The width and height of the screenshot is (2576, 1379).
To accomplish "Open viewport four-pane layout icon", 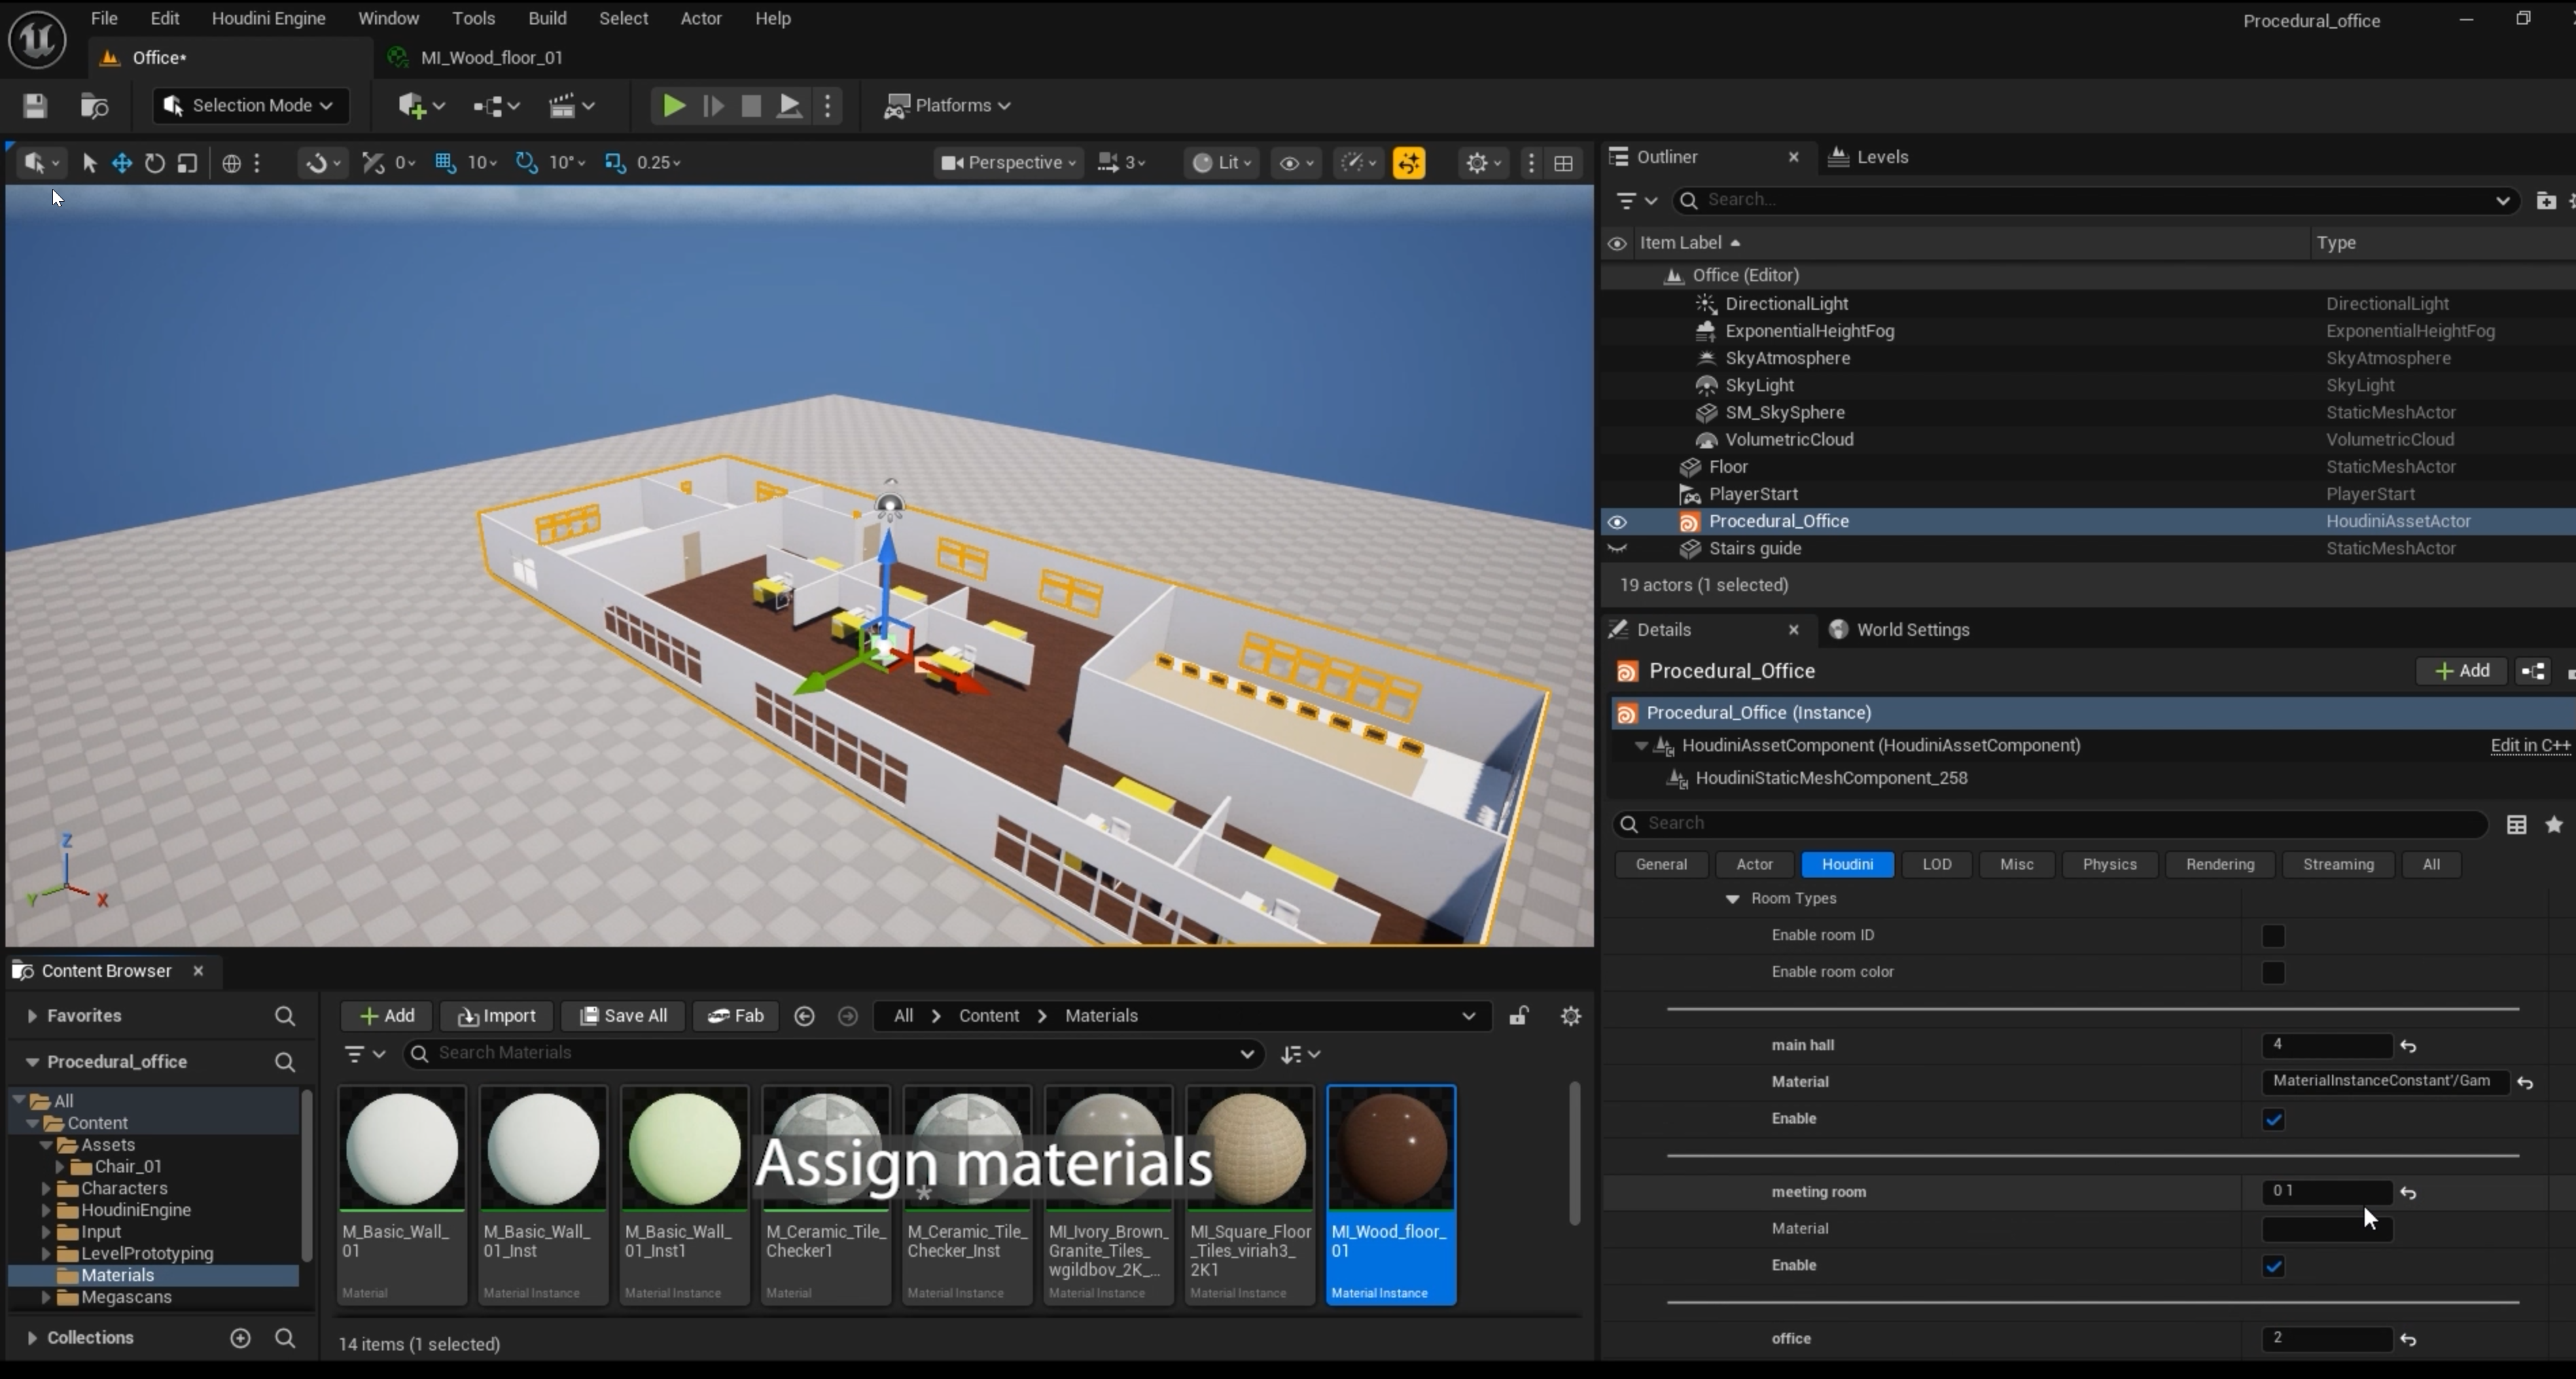I will click(x=1563, y=163).
